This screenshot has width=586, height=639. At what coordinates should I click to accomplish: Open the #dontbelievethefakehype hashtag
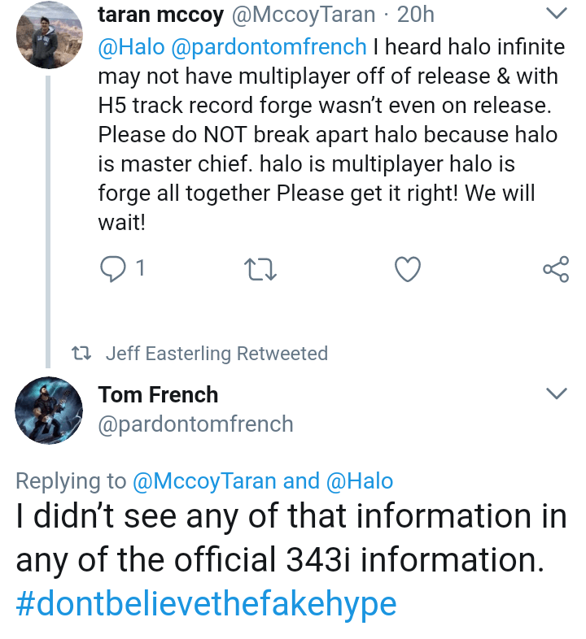(206, 604)
